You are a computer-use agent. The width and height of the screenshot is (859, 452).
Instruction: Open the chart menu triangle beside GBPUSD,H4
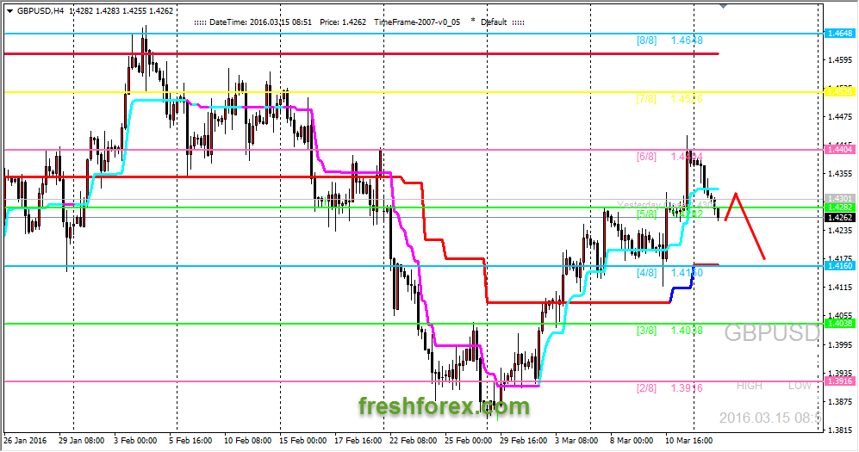click(x=9, y=10)
